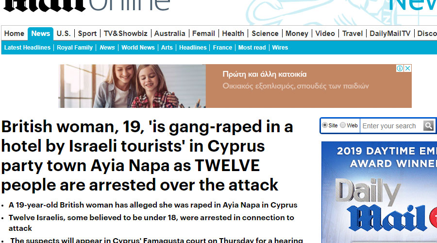Go to the Travel section
This screenshot has width=437, height=243.
click(353, 34)
